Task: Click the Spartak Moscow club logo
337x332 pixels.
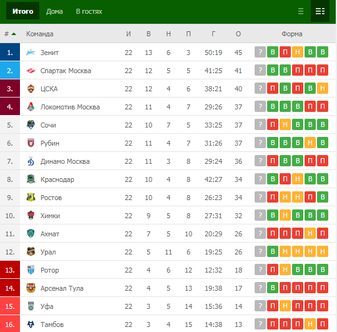Action: click(x=31, y=71)
